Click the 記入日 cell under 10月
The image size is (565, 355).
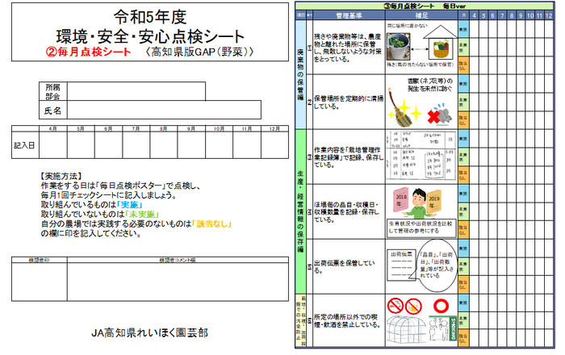coord(219,145)
